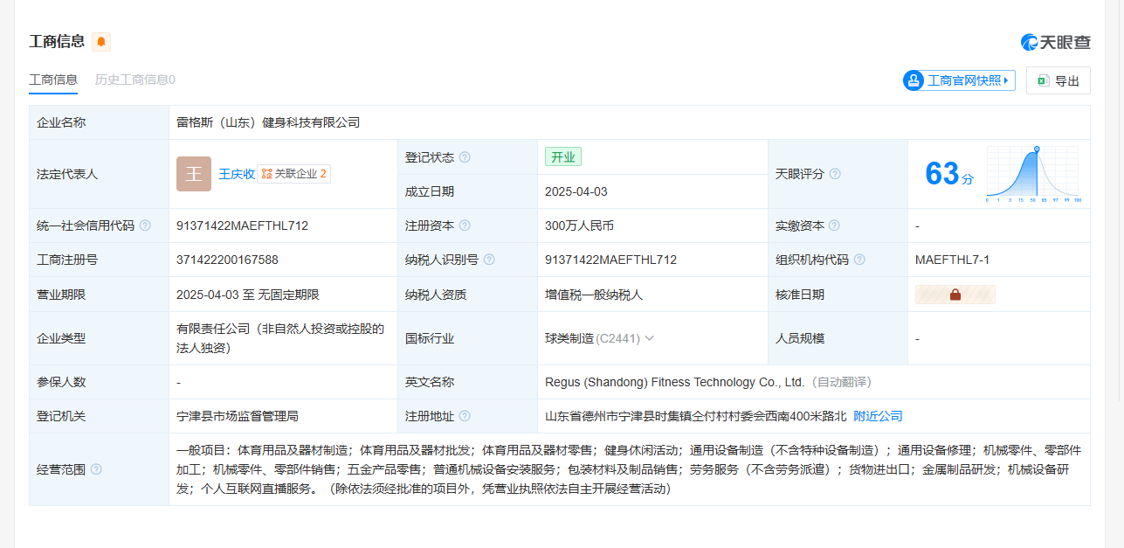Expand the 球类制造 industry dropdown chevron
This screenshot has height=548, width=1124.
point(649,338)
